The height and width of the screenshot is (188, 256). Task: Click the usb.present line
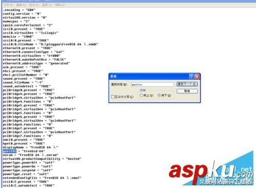(x=22, y=67)
